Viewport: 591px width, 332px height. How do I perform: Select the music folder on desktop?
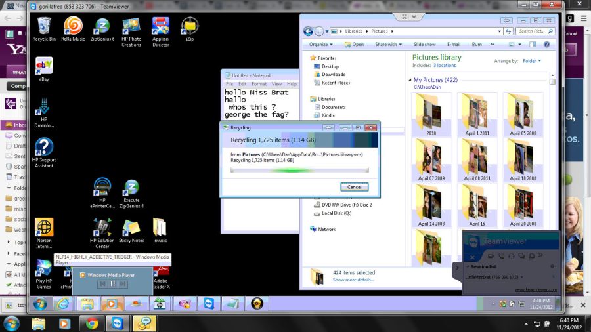[160, 231]
